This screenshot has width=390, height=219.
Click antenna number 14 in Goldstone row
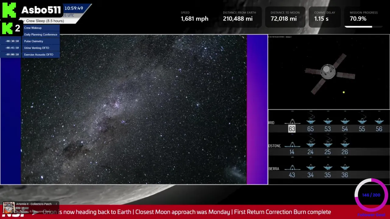[292, 152]
